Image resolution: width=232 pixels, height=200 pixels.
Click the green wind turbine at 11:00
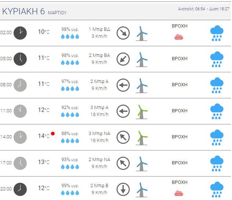pyautogui.click(x=141, y=112)
